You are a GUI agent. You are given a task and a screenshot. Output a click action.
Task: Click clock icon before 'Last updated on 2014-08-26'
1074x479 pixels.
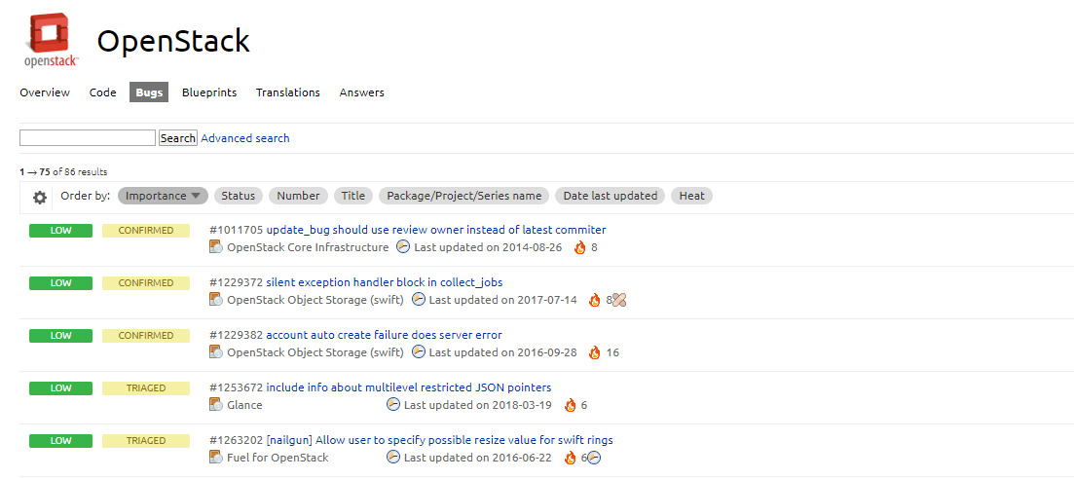tap(403, 247)
